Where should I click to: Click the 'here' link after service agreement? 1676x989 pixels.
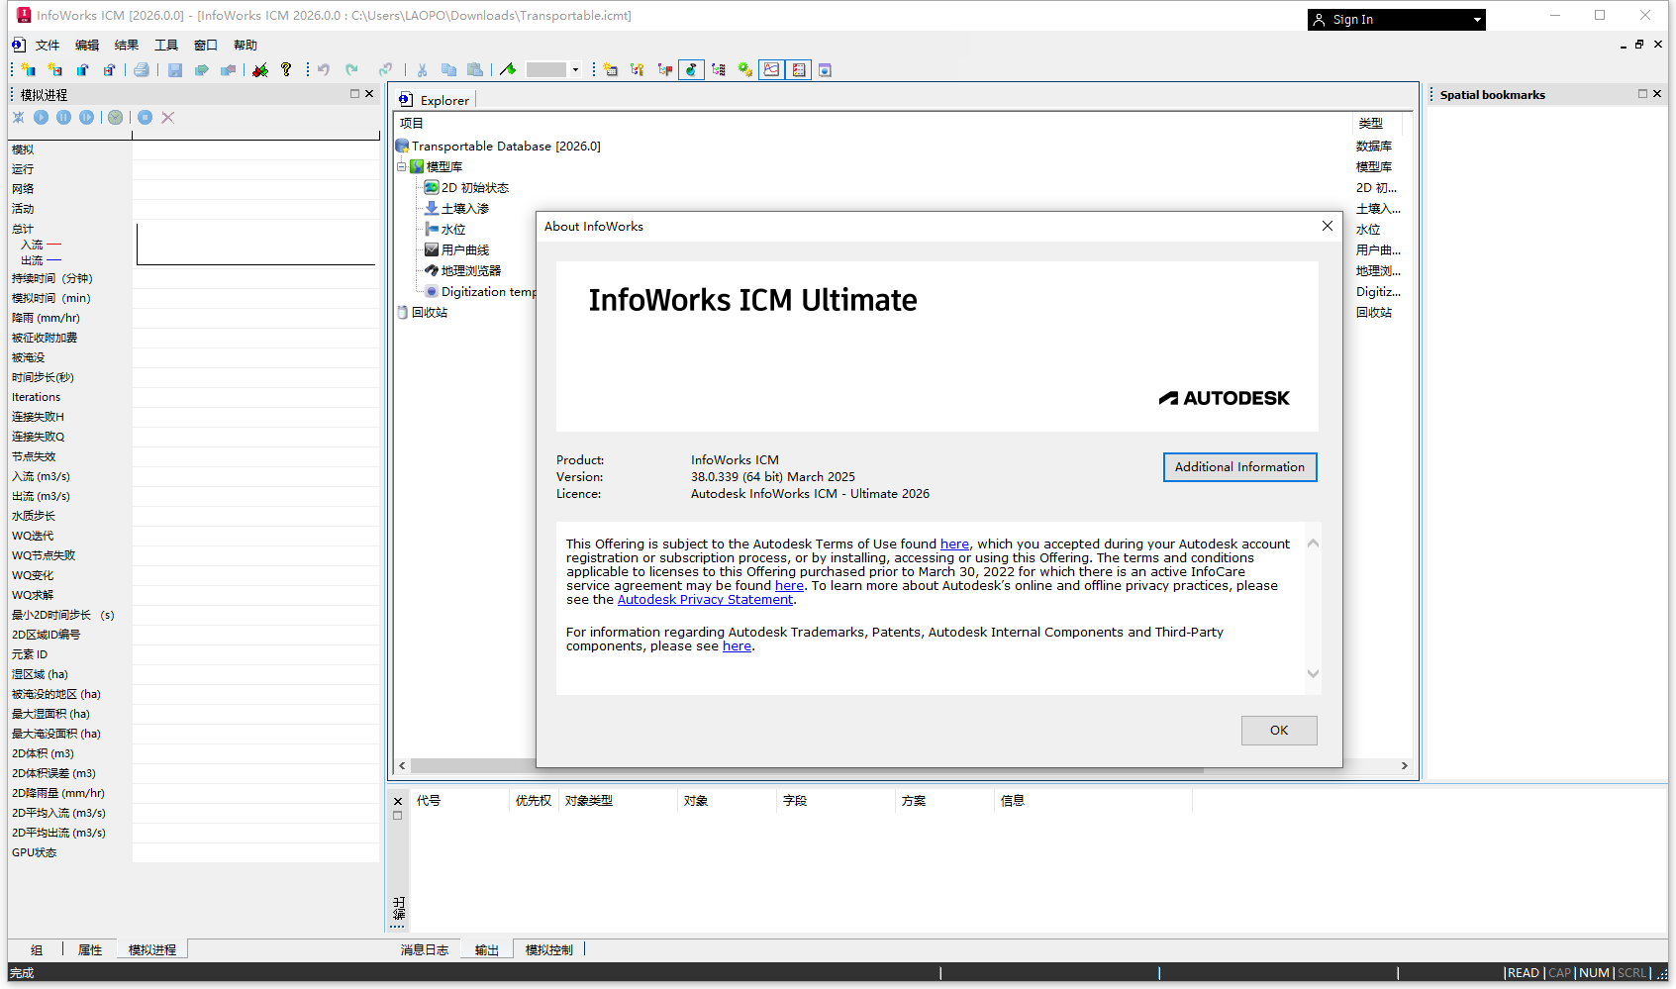coord(789,585)
